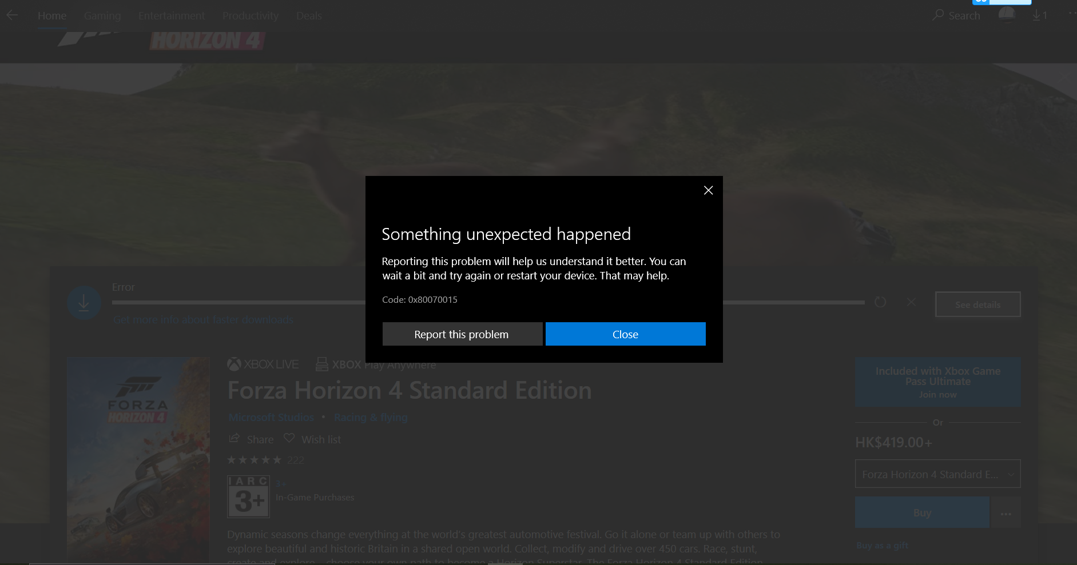Click the Report this problem button

(462, 334)
